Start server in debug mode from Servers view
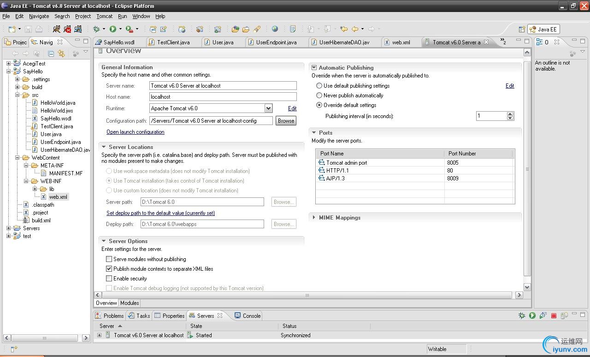The image size is (590, 357). pyautogui.click(x=522, y=315)
